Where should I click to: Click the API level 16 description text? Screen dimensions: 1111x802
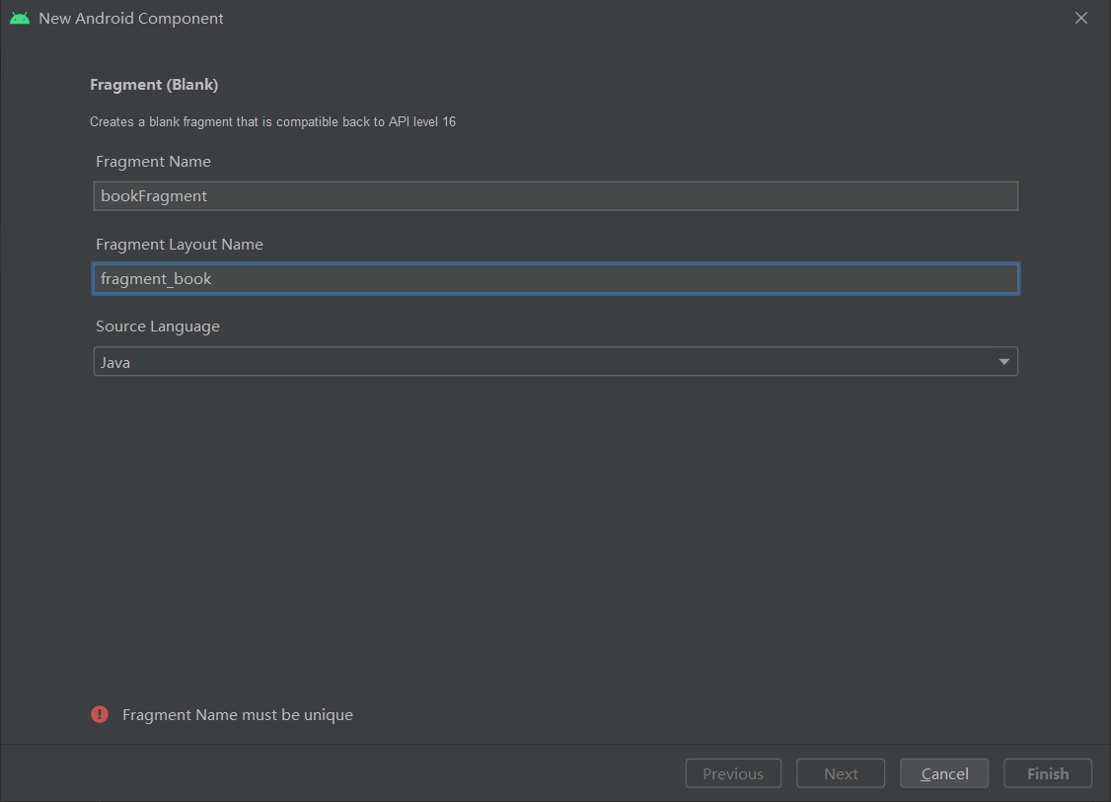click(272, 122)
